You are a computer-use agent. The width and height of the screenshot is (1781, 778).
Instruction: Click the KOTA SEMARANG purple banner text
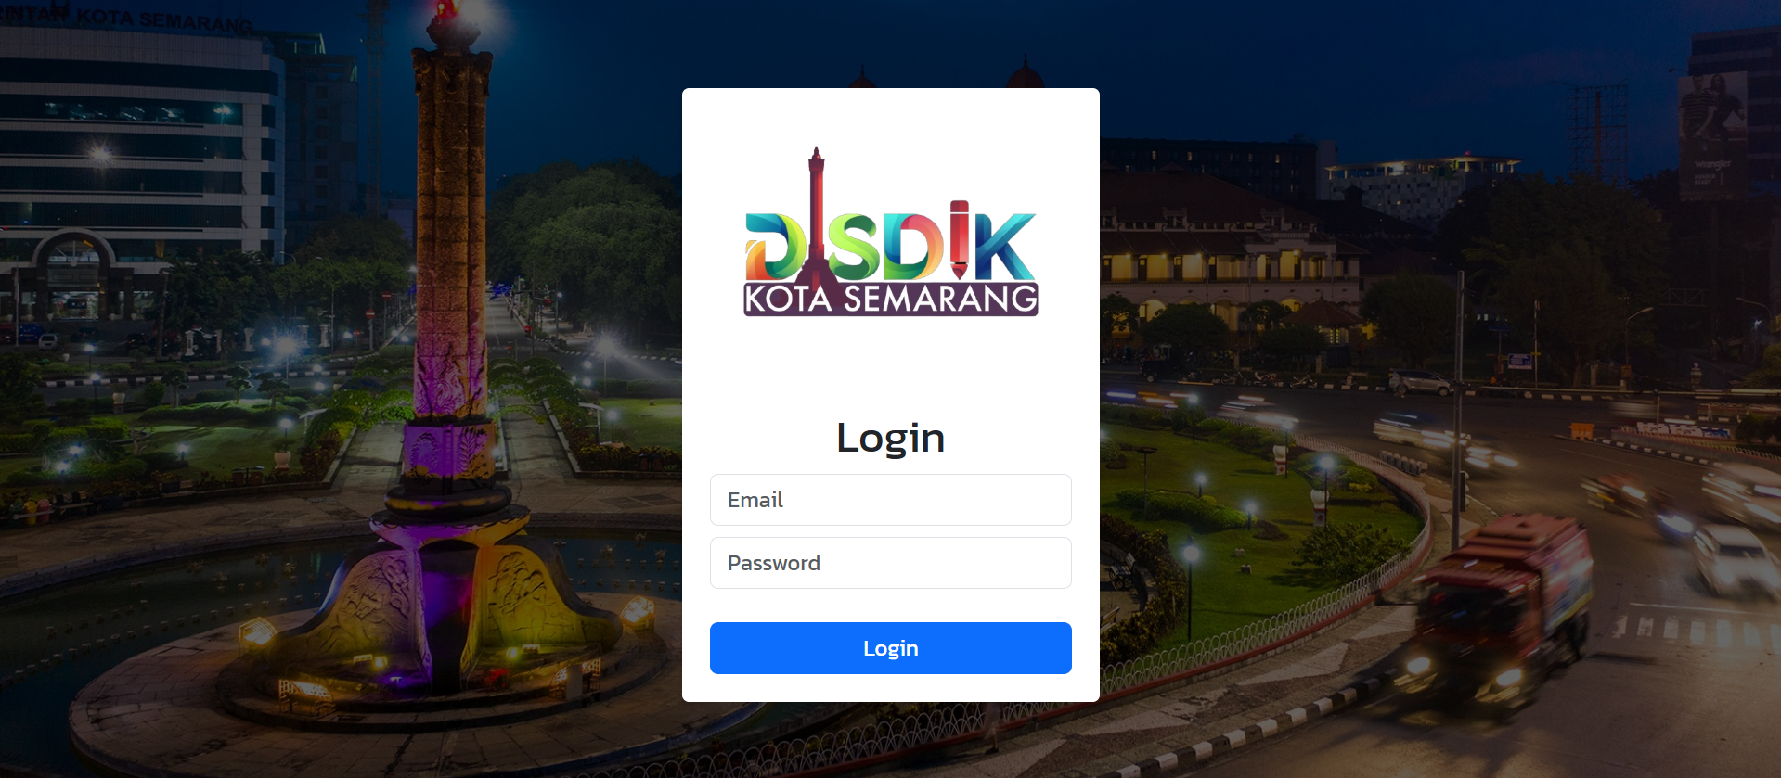pos(891,300)
